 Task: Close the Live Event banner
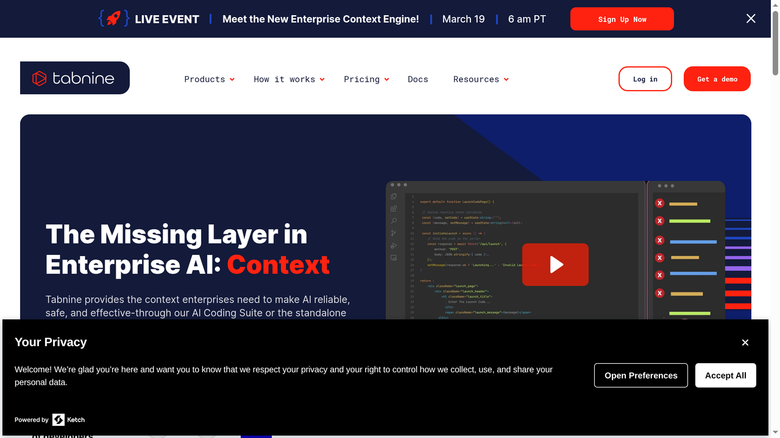[x=751, y=19]
